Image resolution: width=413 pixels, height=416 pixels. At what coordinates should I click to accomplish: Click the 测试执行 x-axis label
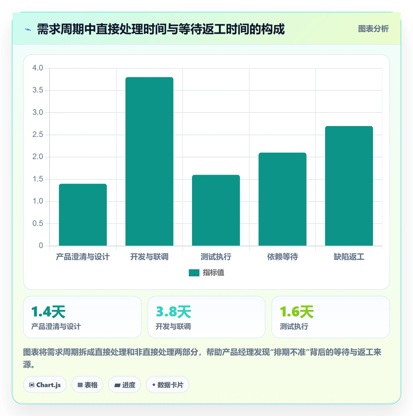(216, 257)
